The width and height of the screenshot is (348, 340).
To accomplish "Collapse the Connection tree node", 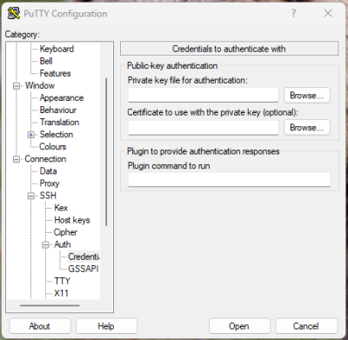I will [17, 159].
